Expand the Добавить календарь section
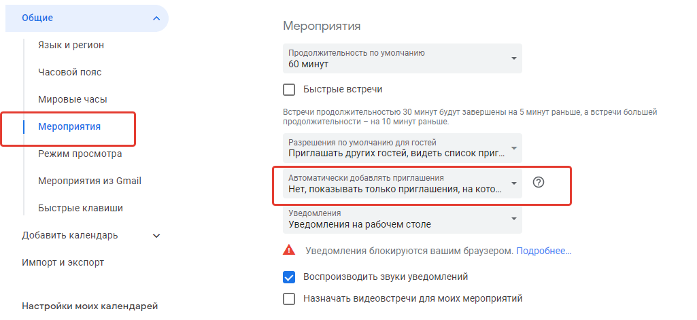Image resolution: width=697 pixels, height=320 pixels. [156, 236]
